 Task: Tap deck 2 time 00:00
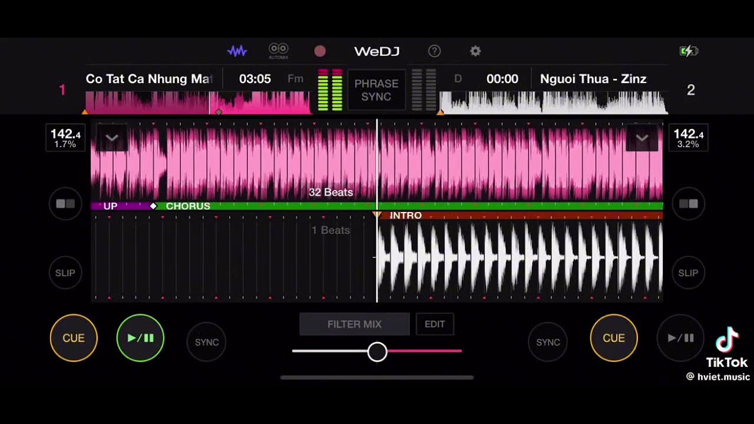(x=502, y=79)
